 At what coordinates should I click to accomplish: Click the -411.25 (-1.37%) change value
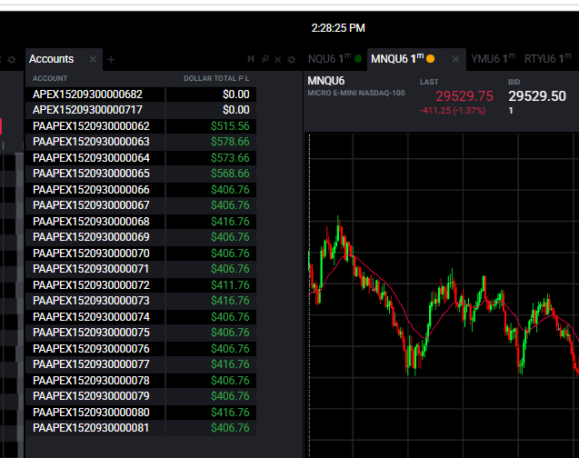453,110
